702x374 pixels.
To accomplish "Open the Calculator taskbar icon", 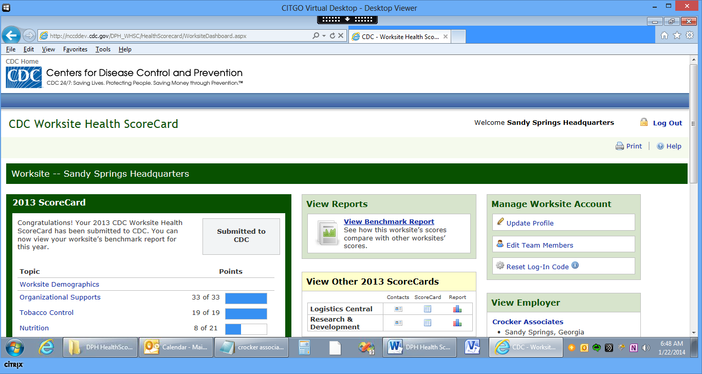I will tap(305, 348).
